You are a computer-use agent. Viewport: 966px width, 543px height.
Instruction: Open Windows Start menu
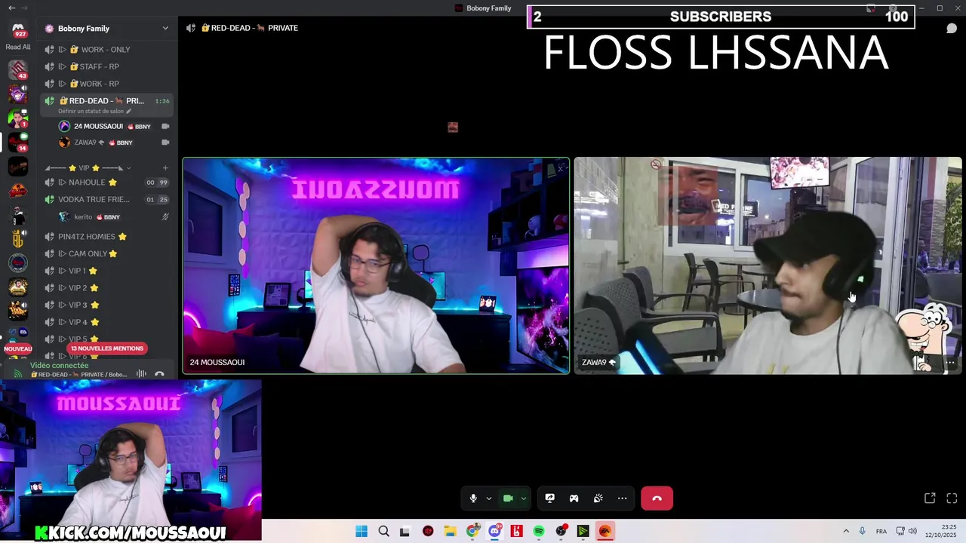(361, 532)
